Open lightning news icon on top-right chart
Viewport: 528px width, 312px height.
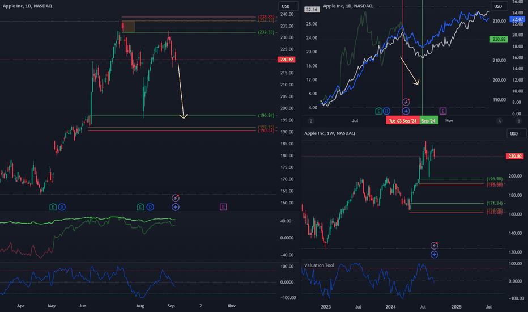(406, 102)
